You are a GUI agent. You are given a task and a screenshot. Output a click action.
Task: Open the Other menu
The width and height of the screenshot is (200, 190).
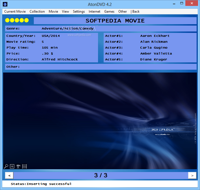123,12
